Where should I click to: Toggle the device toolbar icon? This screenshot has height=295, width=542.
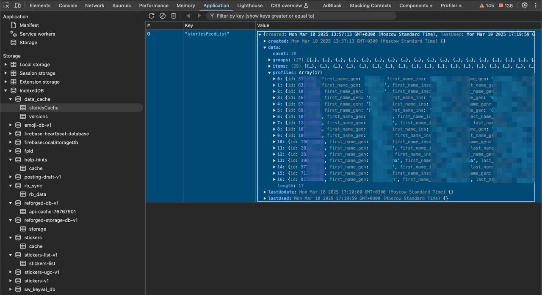(x=17, y=5)
